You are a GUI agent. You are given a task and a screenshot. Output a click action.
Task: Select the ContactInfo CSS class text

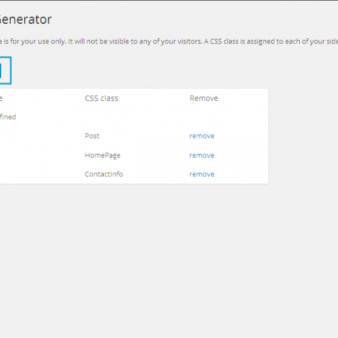pyautogui.click(x=104, y=174)
